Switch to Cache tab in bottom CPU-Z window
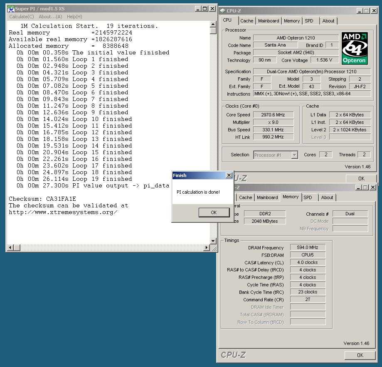Screen dimensions: 382x367 click(x=245, y=197)
